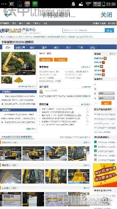Viewport: 117px width, 209px height.
Task: Click the blue search button
Action: 109,30
